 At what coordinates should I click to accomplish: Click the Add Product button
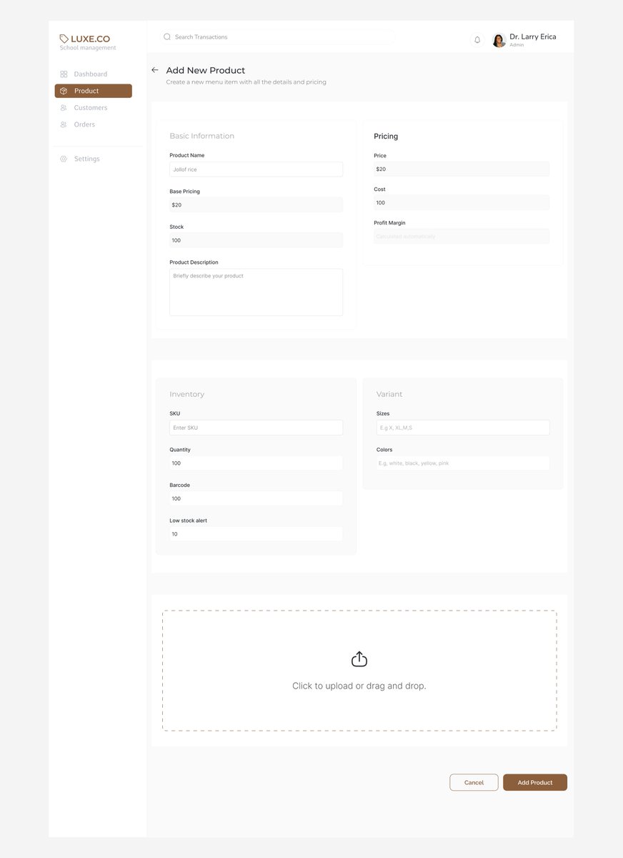pos(535,782)
